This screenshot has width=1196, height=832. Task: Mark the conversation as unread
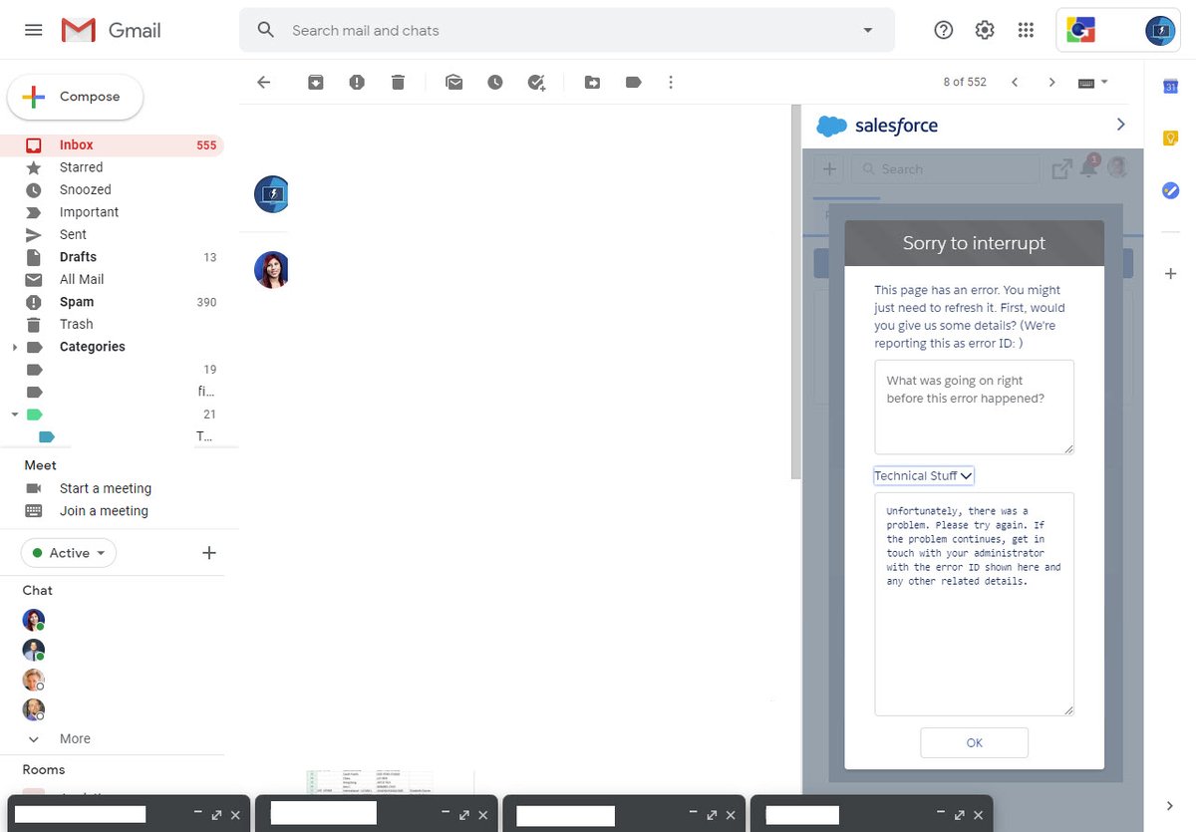454,82
